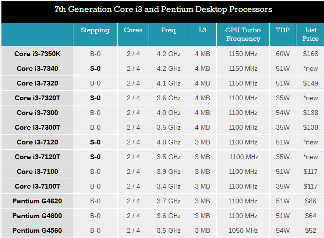Select the GPU Turbo Frequency header
This screenshot has height=238, width=324.
pyautogui.click(x=243, y=34)
